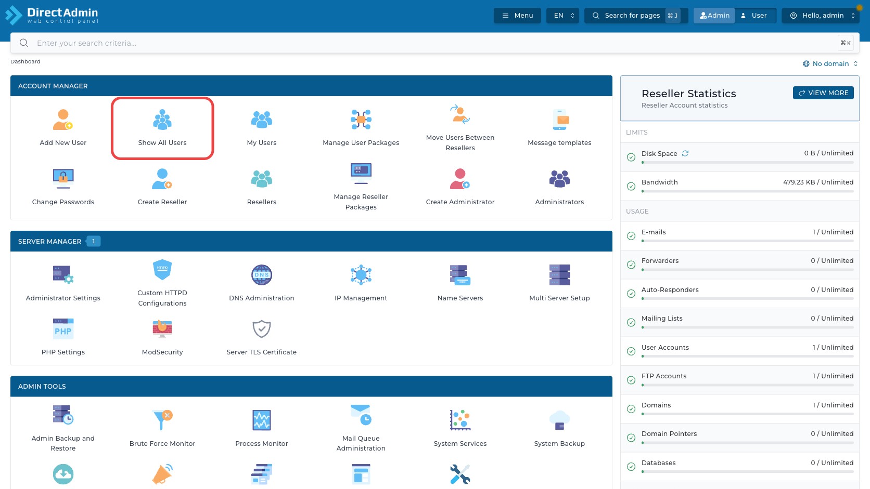Click the Auto-Responders statistic row

coord(740,294)
